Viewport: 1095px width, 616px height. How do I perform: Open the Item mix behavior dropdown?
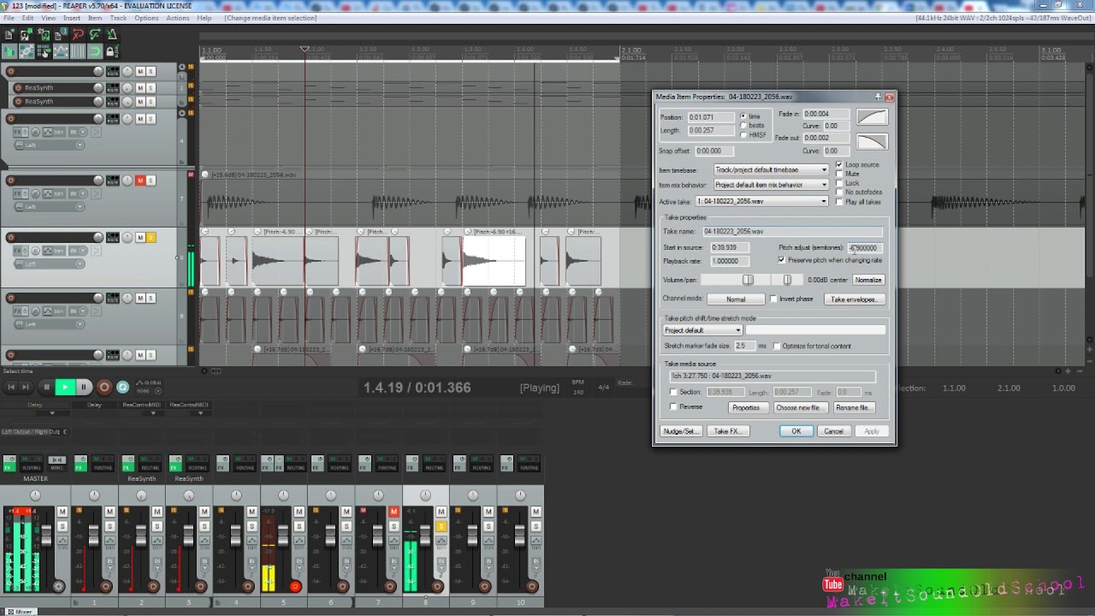tap(772, 185)
